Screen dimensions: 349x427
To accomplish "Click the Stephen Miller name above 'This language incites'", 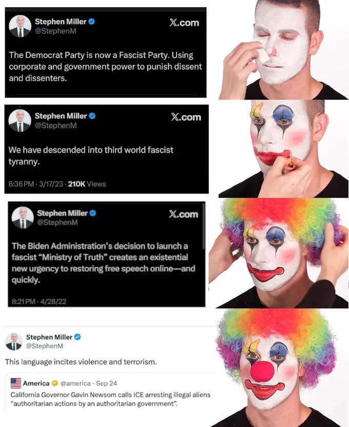I will 49,337.
